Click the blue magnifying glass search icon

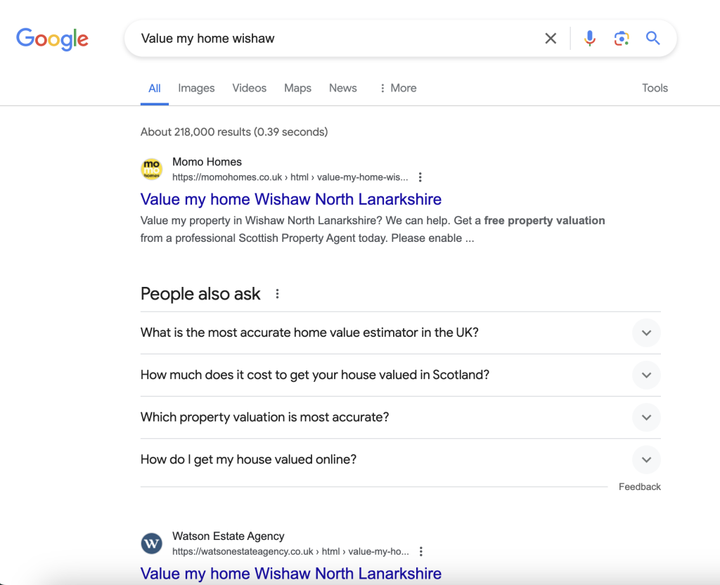[652, 39]
